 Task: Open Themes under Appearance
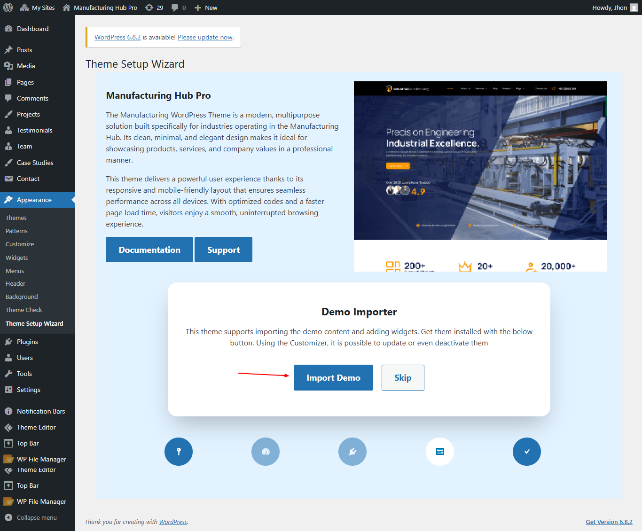[x=16, y=218]
